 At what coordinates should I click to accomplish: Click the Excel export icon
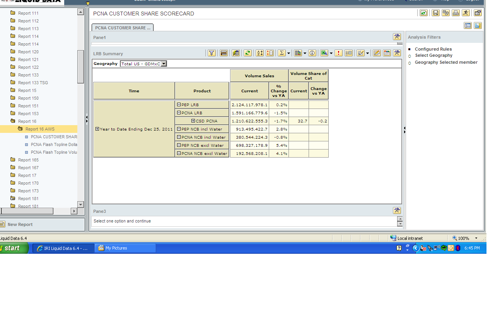[x=324, y=53]
